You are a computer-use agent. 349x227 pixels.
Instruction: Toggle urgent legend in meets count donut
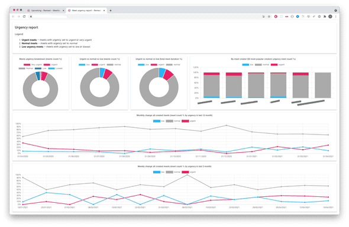98,65
